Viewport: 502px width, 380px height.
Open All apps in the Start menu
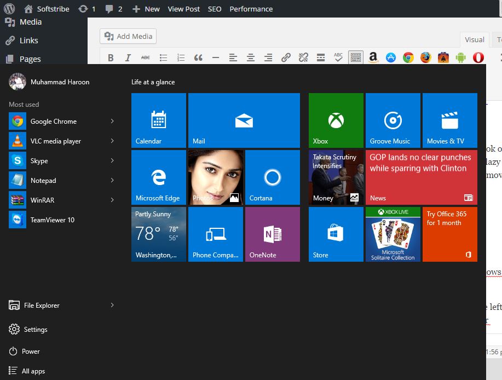coord(33,371)
